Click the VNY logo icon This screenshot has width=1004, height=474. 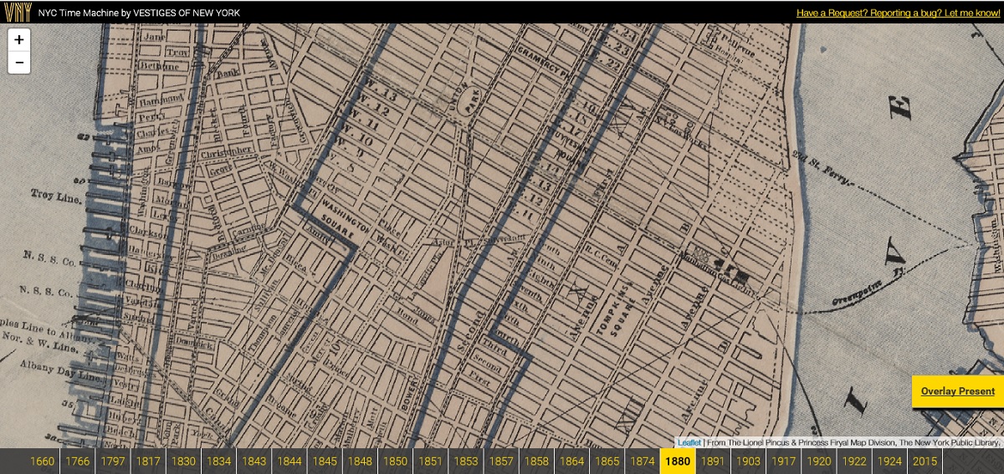17,12
